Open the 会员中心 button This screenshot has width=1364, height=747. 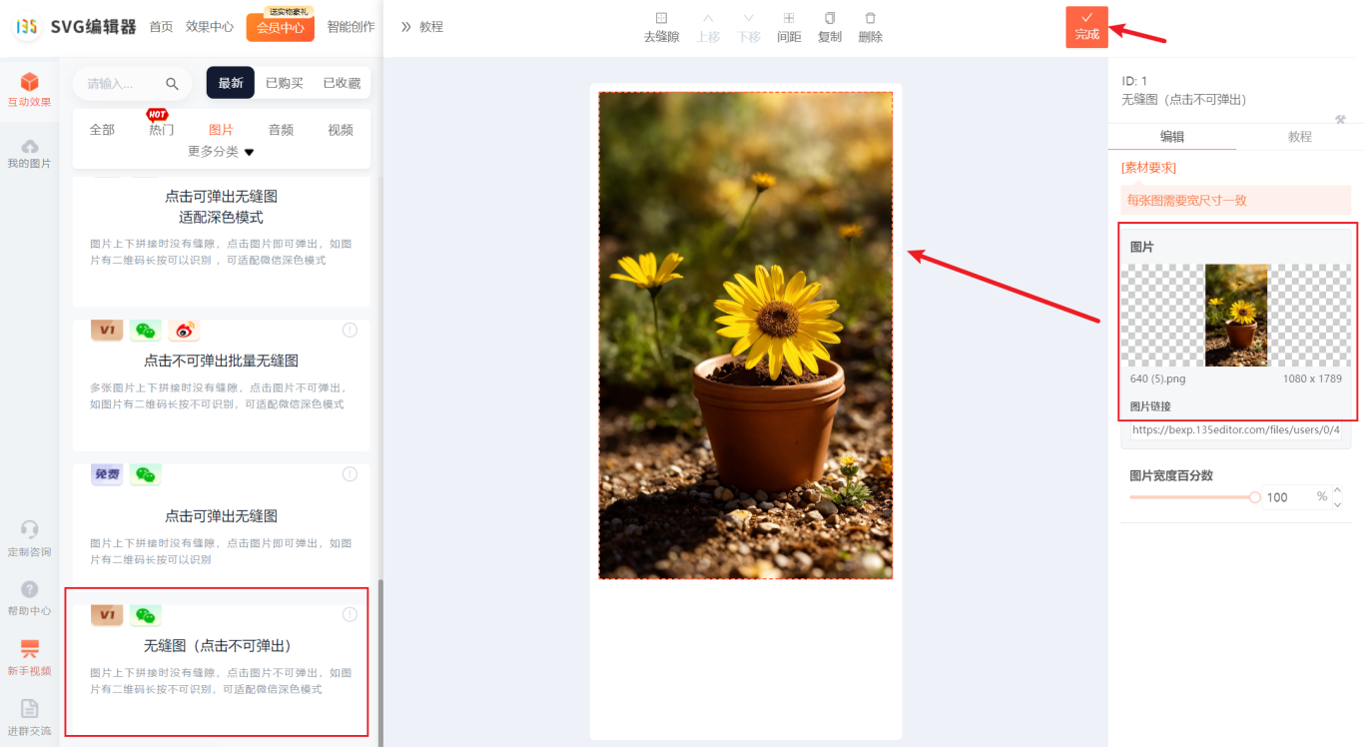[x=281, y=27]
